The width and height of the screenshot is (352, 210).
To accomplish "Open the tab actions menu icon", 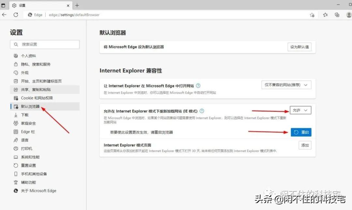I will click(x=3, y=6).
